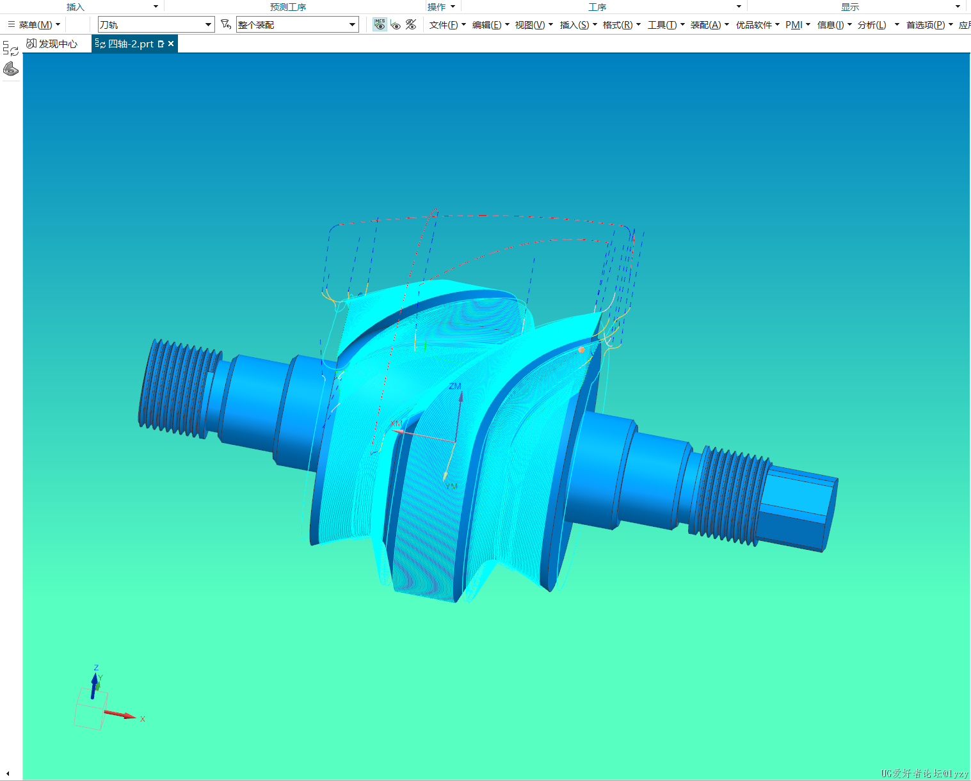The width and height of the screenshot is (971, 781).
Task: Open the 格式(R) menu
Action: pyautogui.click(x=622, y=25)
